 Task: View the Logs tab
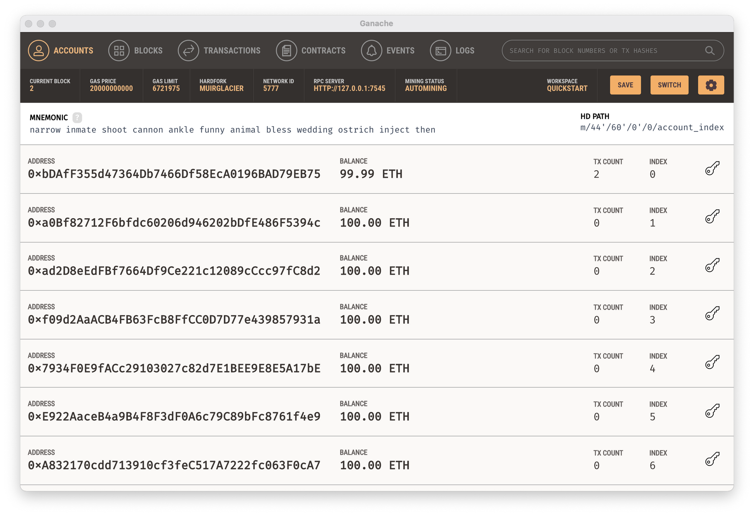click(x=452, y=51)
